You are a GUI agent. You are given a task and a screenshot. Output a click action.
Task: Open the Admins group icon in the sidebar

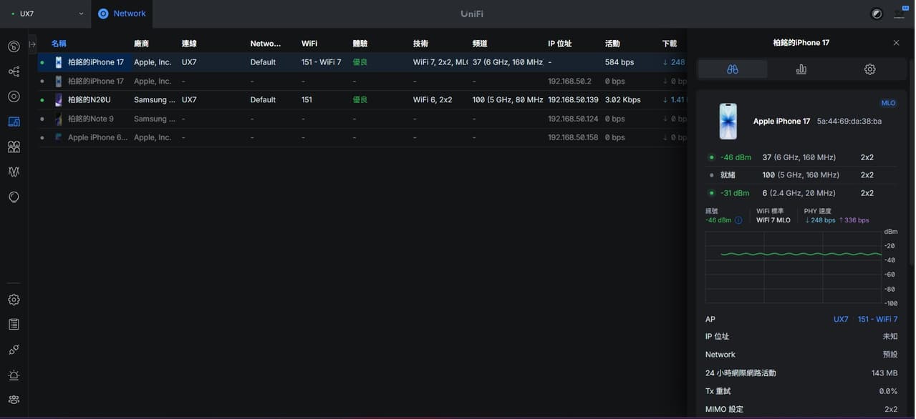point(14,400)
